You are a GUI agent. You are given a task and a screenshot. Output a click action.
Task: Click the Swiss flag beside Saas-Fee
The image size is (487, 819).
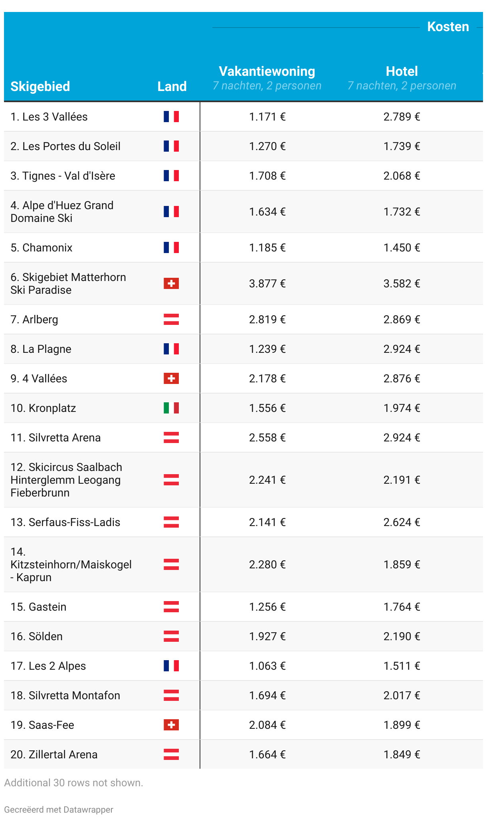tap(171, 725)
